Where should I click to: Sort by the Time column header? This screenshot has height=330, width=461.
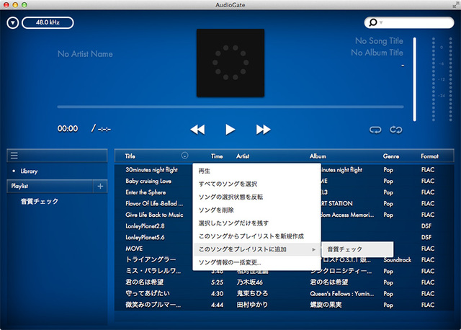coord(217,156)
